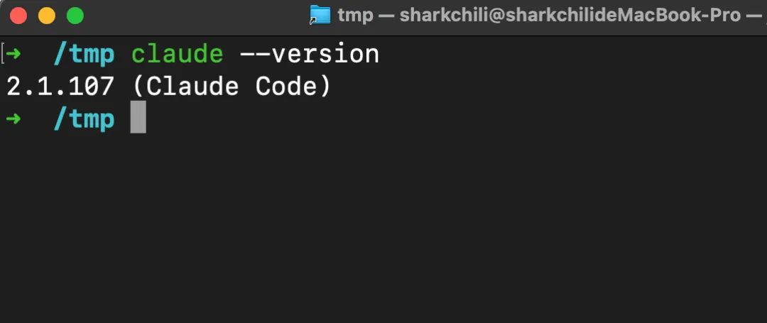Click the empty title bar left of folder icon
The image size is (767, 323).
click(x=196, y=16)
